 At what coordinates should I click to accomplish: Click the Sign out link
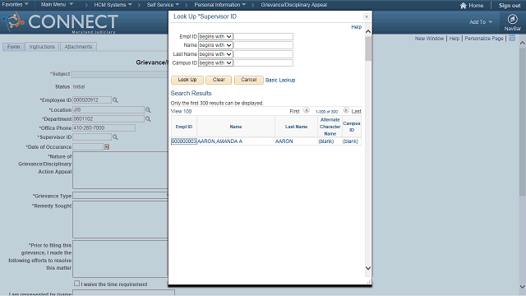510,6
